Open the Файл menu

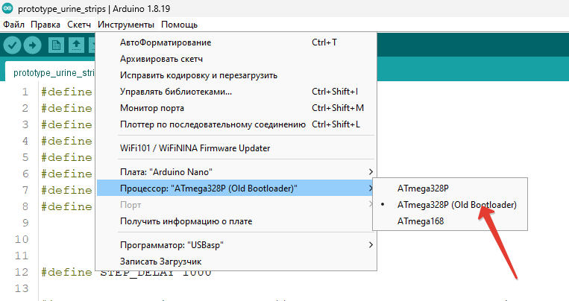coord(13,25)
